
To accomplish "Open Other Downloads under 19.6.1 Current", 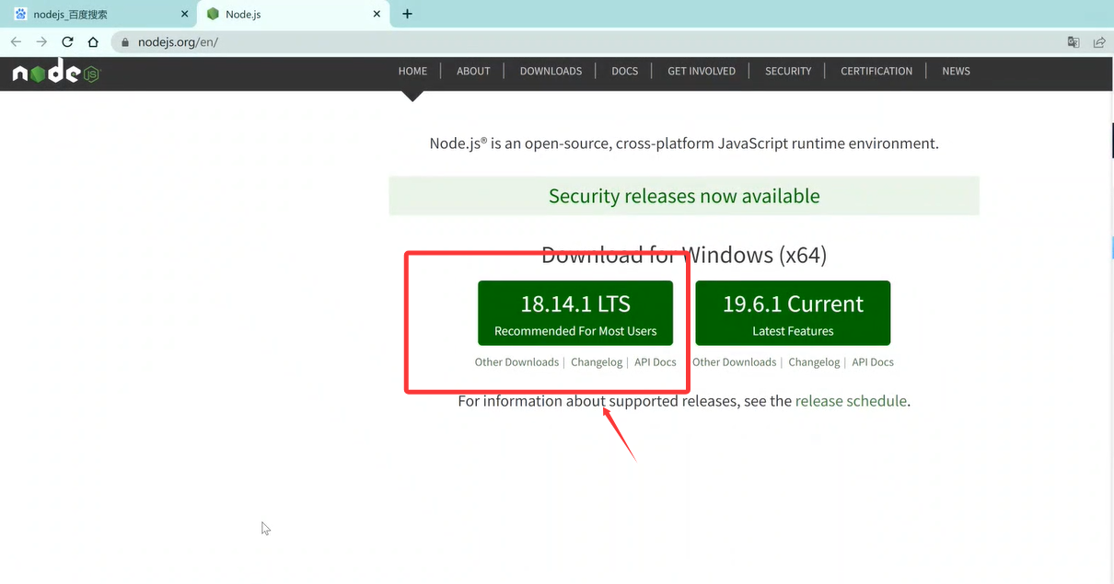I will [x=734, y=362].
